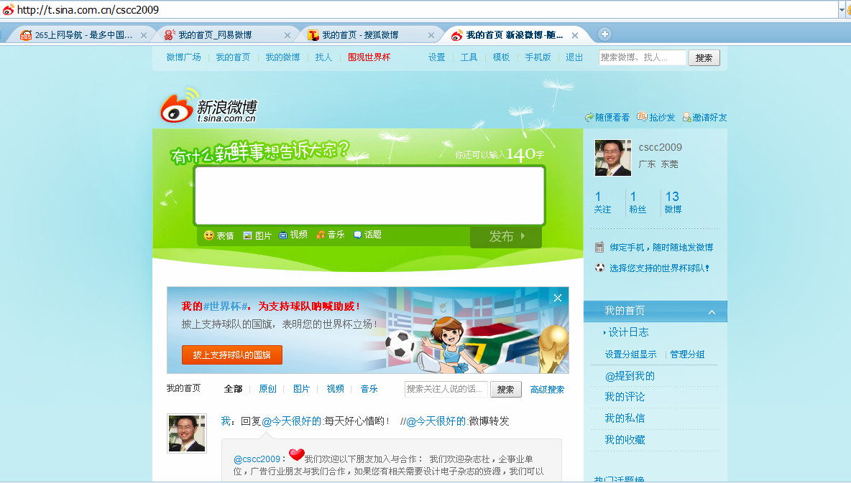Filter feed by 视频
The height and width of the screenshot is (483, 851).
(x=336, y=389)
